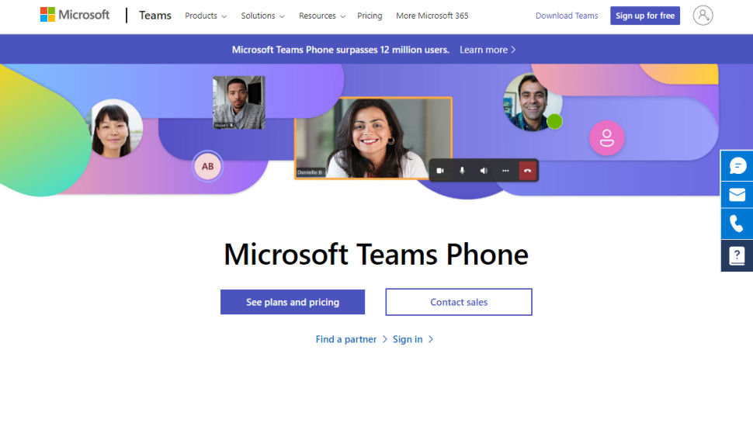Open the help book icon in side panel
This screenshot has width=753, height=423.
[737, 255]
